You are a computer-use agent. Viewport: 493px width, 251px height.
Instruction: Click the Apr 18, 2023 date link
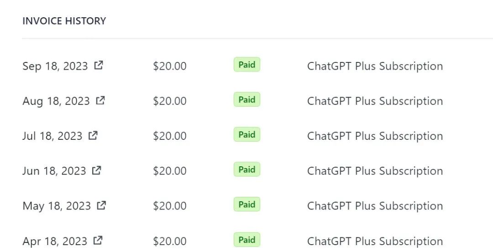click(x=55, y=241)
